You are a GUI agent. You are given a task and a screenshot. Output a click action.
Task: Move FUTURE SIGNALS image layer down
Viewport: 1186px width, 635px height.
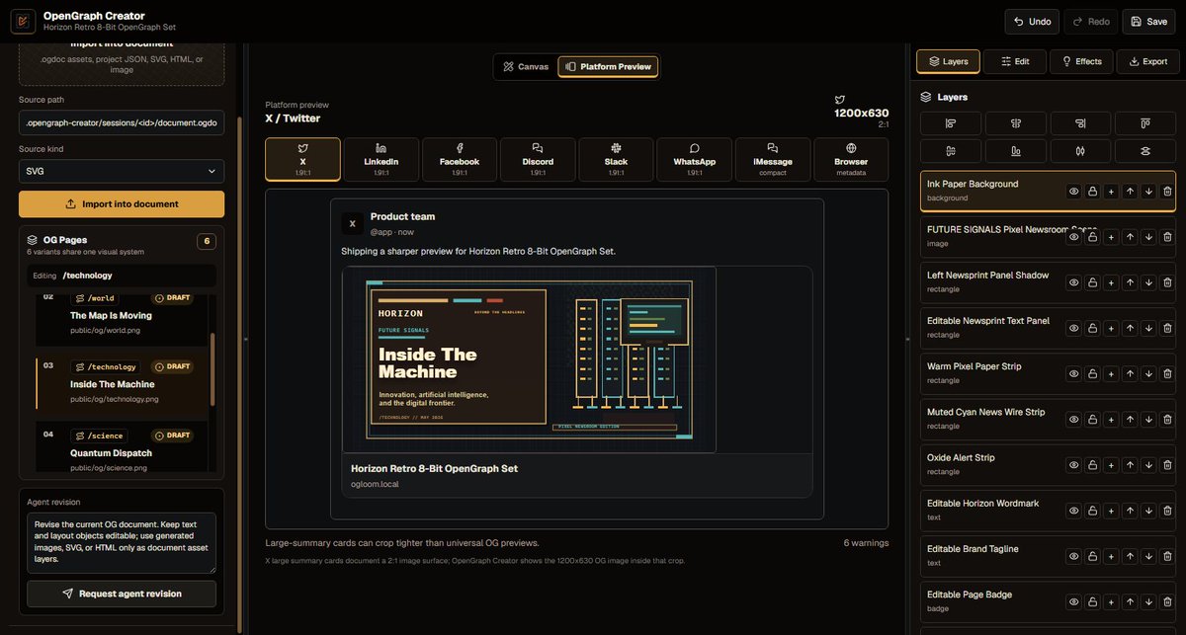tap(1148, 237)
